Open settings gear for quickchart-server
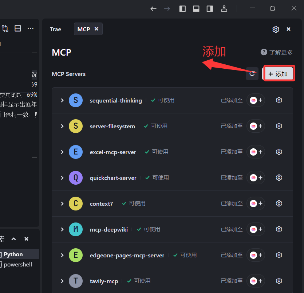 tap(279, 178)
